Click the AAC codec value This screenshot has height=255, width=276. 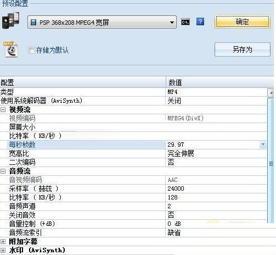click(x=172, y=180)
